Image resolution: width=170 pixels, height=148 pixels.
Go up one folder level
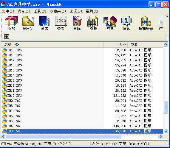(7, 37)
